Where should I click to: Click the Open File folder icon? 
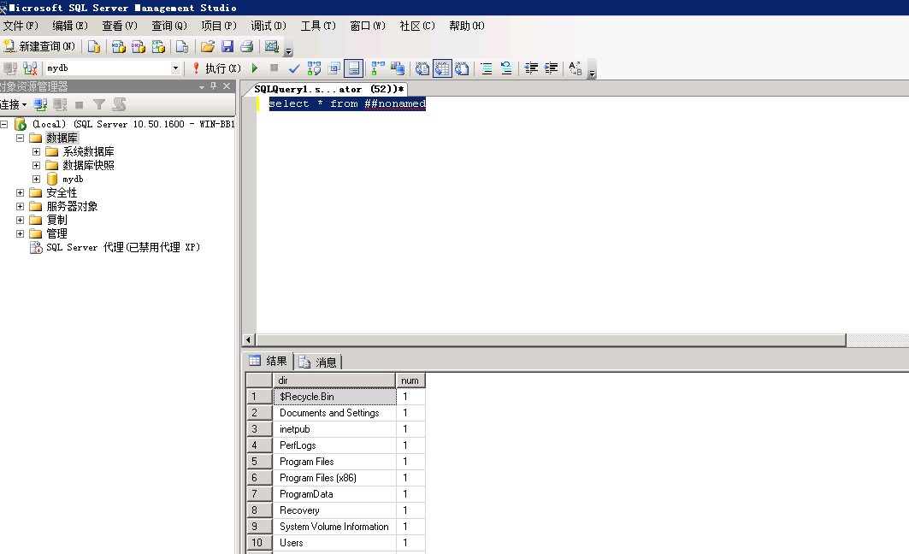pyautogui.click(x=208, y=47)
